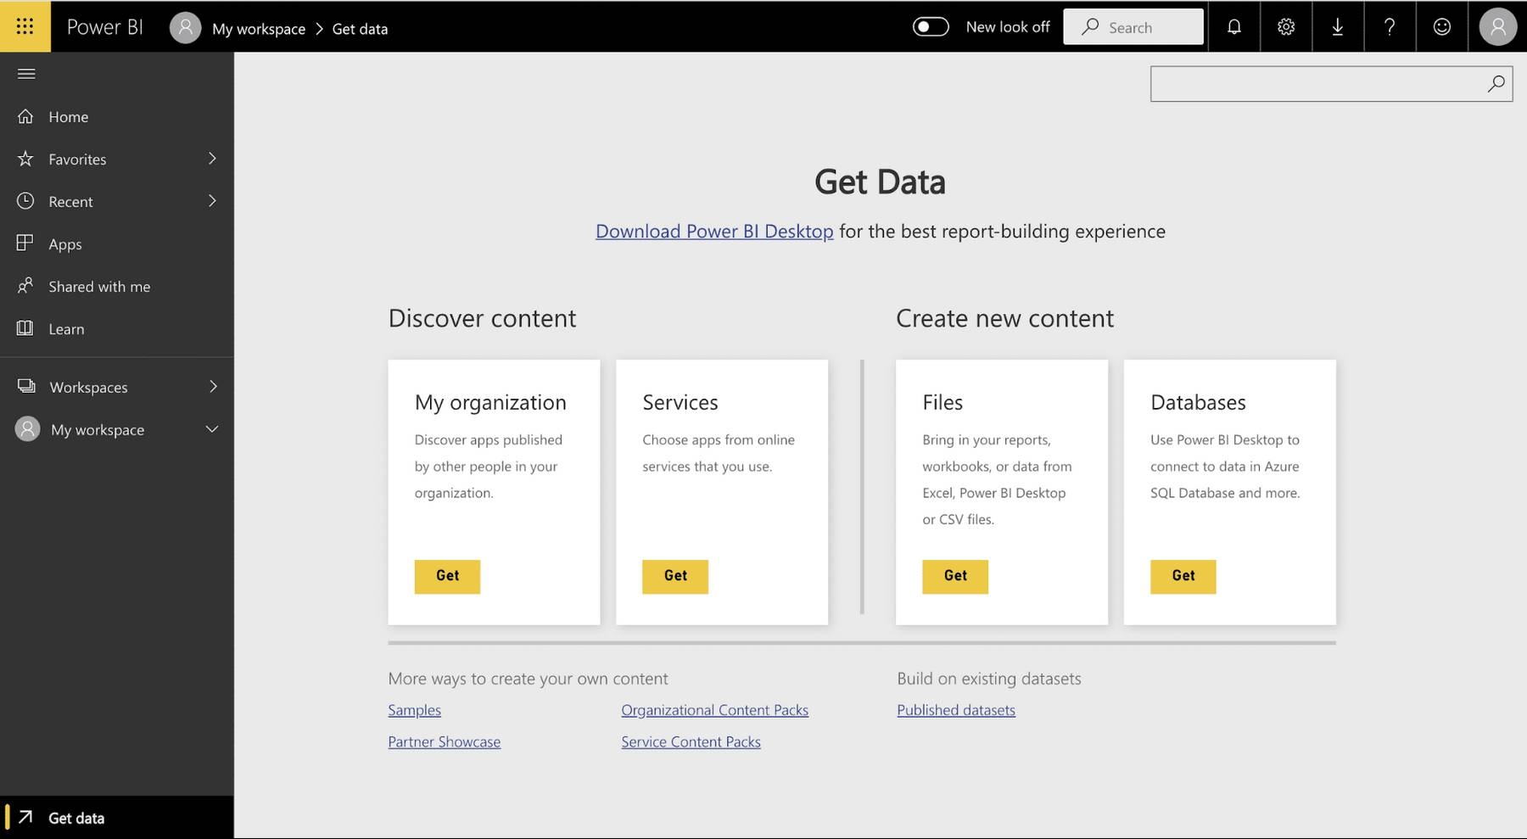Open Shared with me in sidebar
This screenshot has width=1527, height=839.
coord(98,287)
